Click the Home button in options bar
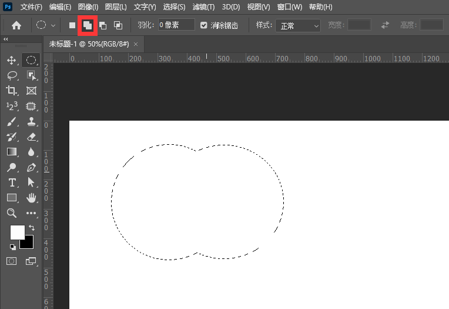 pyautogui.click(x=16, y=25)
